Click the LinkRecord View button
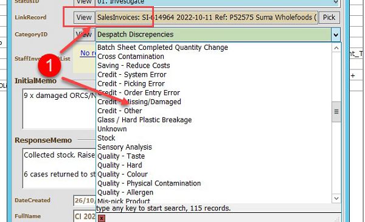 [84, 18]
